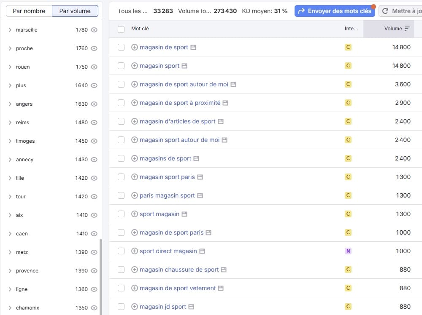This screenshot has height=315, width=422.
Task: Toggle eye icon for the marseille group
Action: 94,30
